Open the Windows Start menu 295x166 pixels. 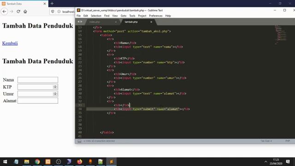pyautogui.click(x=5, y=162)
